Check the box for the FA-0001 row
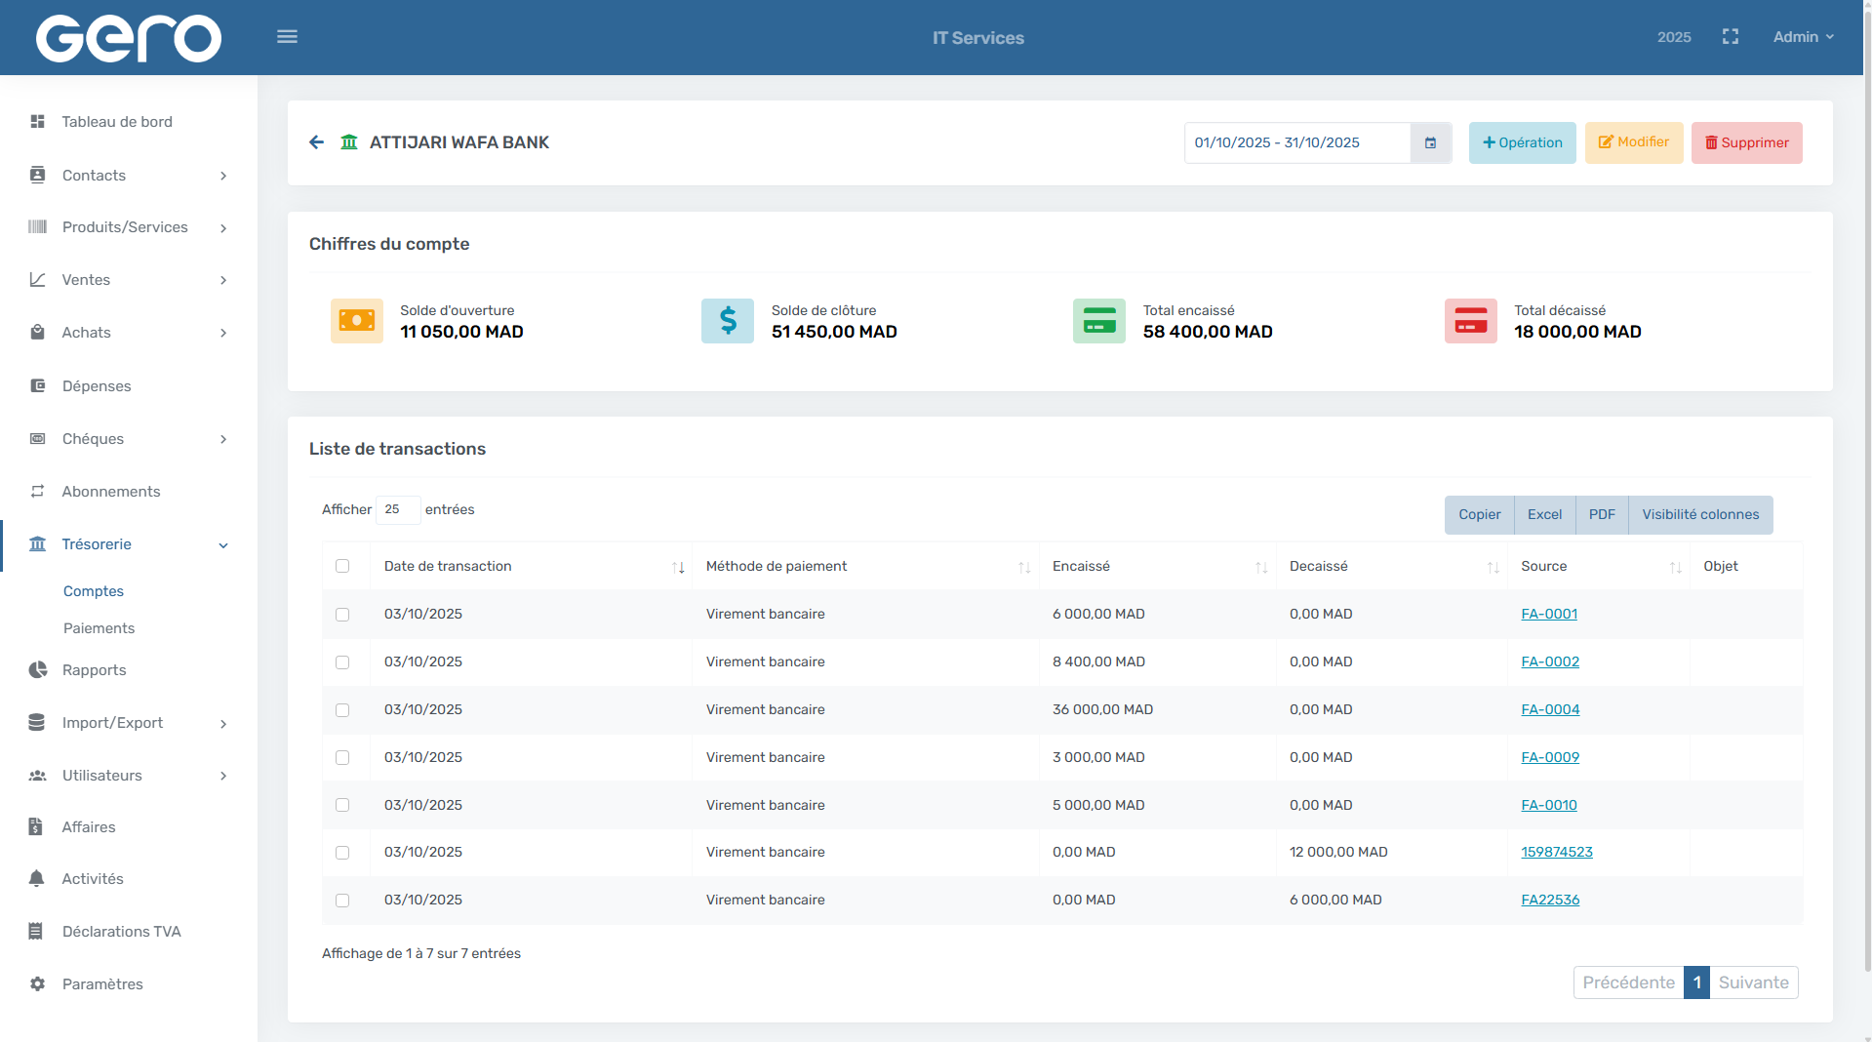 tap(342, 615)
